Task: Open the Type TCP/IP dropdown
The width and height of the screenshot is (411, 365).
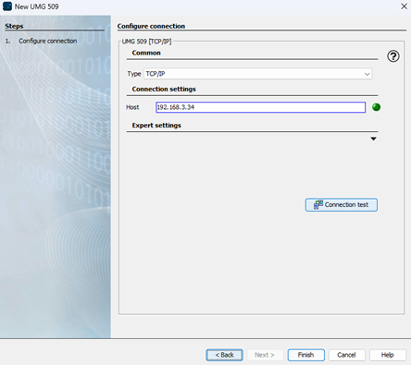Action: (x=258, y=74)
